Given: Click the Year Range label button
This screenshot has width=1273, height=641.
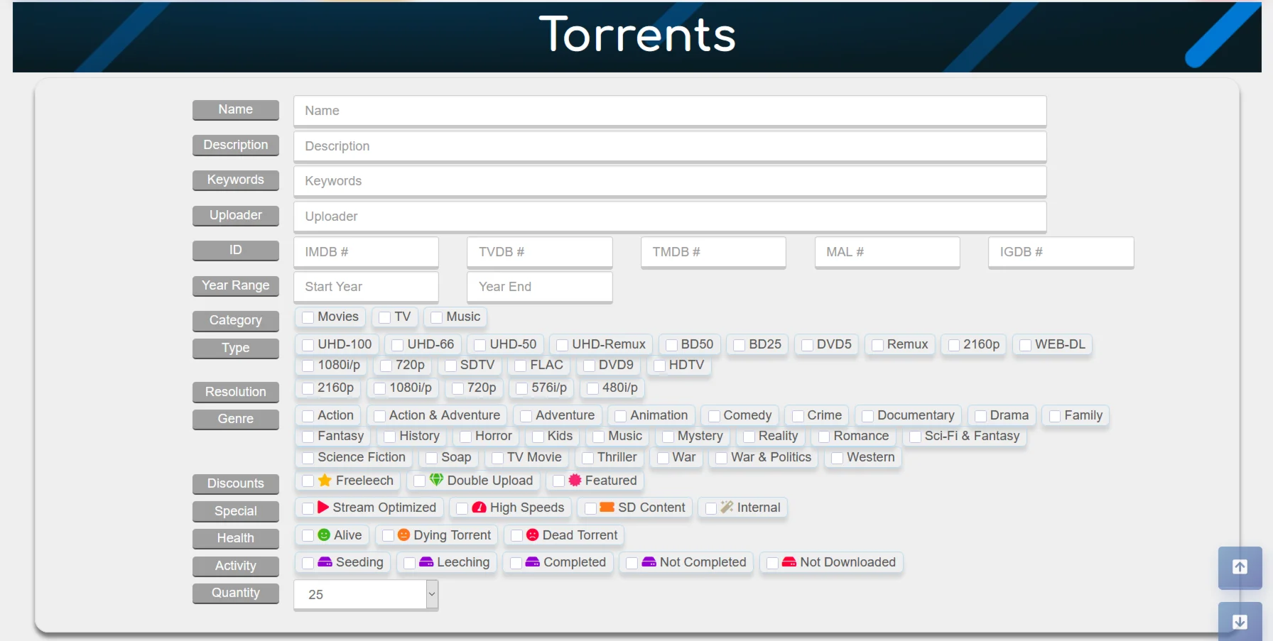Looking at the screenshot, I should point(235,286).
